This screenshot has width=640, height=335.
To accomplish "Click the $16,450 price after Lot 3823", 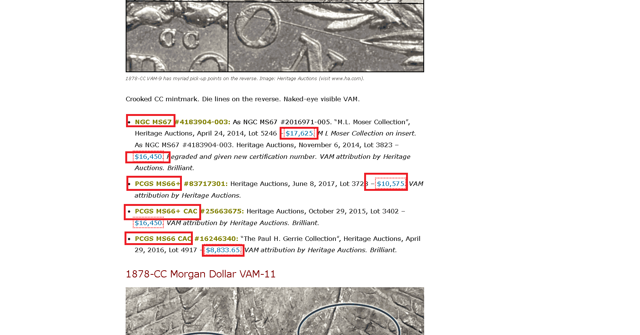I will (x=148, y=157).
